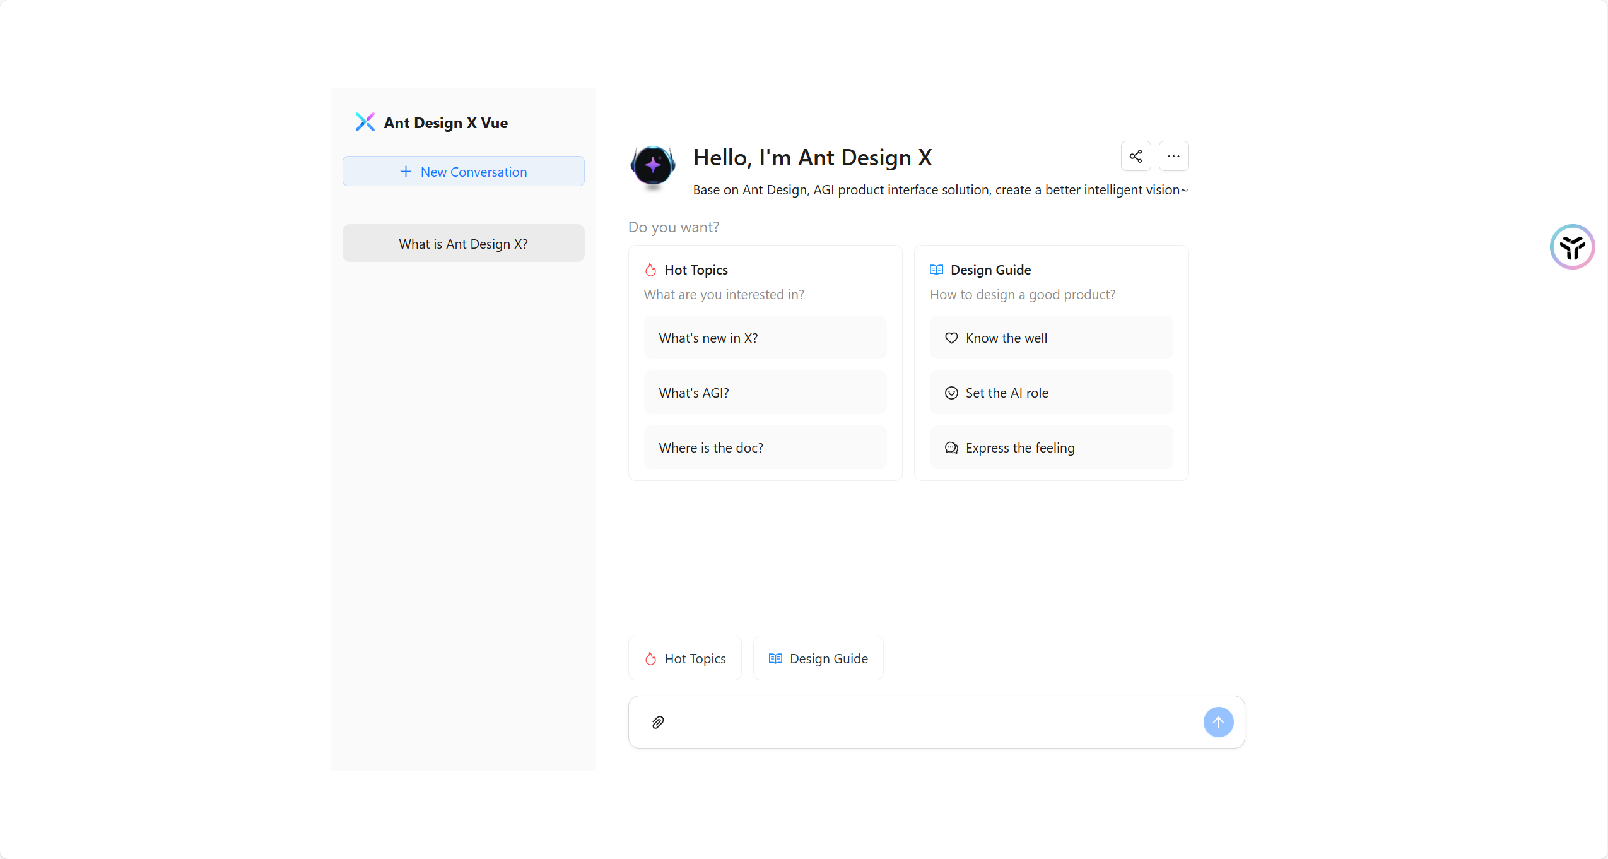The height and width of the screenshot is (859, 1608).
Task: Click the Ant Design X avatar image
Action: click(653, 165)
